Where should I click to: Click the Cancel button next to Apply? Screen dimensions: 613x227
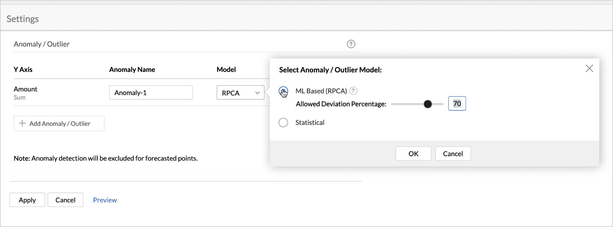coord(65,200)
